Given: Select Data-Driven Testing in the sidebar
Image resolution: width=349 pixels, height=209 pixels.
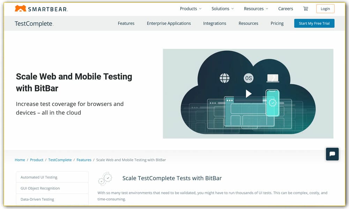Looking at the screenshot, I should pos(38,199).
